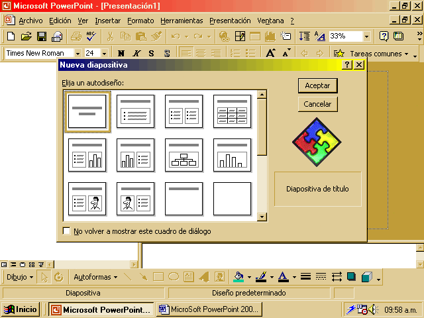The height and width of the screenshot is (318, 424).
Task: Open the Insertar menu
Action: pos(107,21)
